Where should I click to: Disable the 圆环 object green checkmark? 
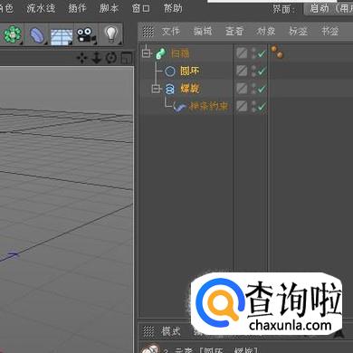click(262, 72)
